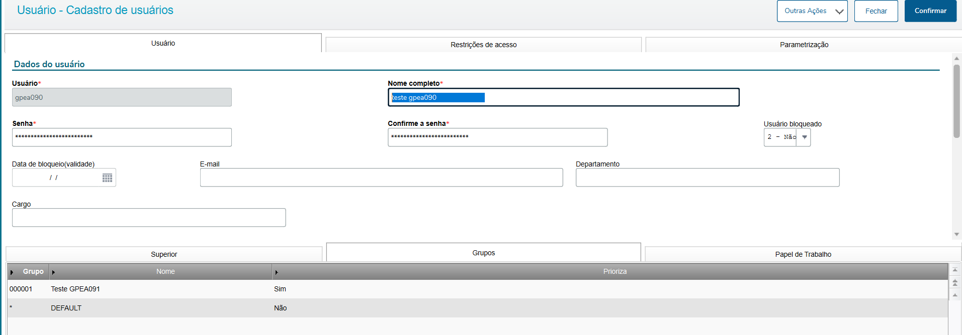Click the arrow icon in Prioriza column header
The image size is (962, 335).
(277, 272)
